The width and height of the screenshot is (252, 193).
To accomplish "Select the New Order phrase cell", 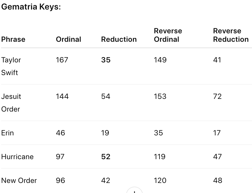I will point(19,181).
